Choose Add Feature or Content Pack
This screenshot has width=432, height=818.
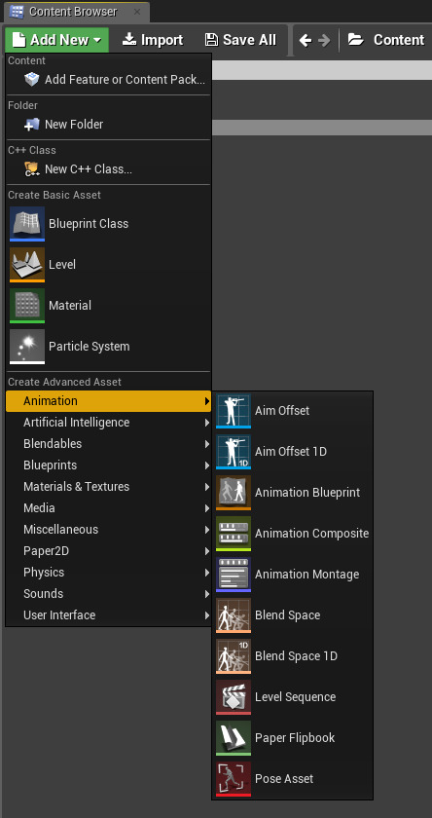pyautogui.click(x=108, y=80)
